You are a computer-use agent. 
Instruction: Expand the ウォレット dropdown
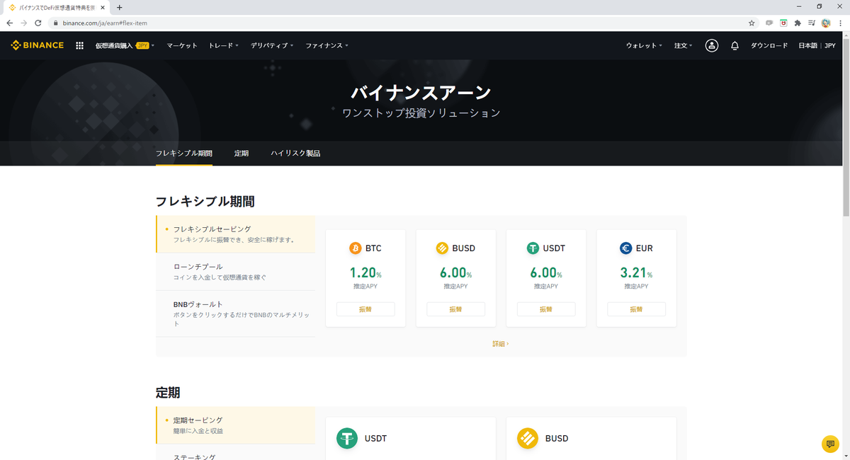644,45
